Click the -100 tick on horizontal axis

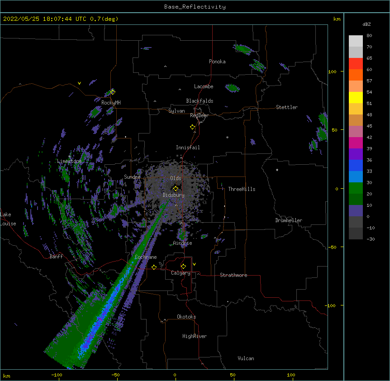(57, 375)
